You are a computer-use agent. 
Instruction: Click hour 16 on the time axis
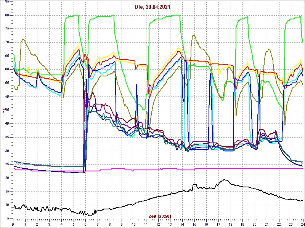(x=206, y=225)
